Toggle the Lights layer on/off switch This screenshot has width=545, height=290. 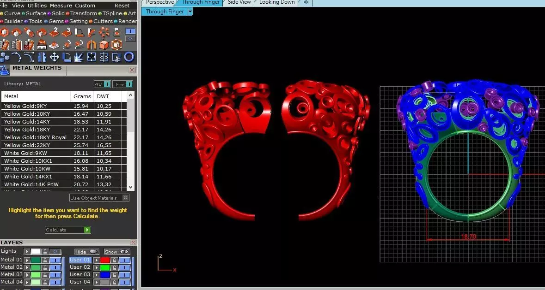coord(55,252)
